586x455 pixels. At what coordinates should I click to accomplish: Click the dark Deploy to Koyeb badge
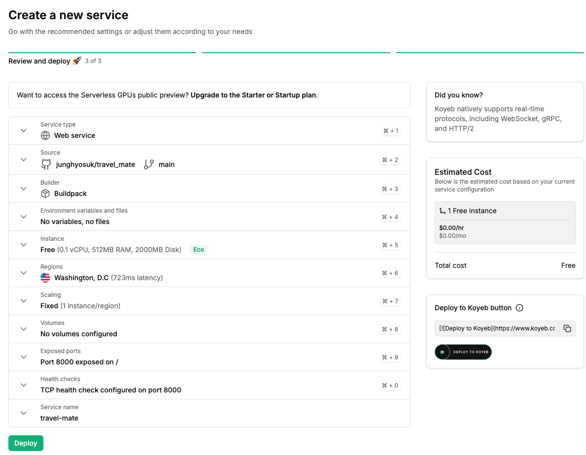click(x=463, y=352)
